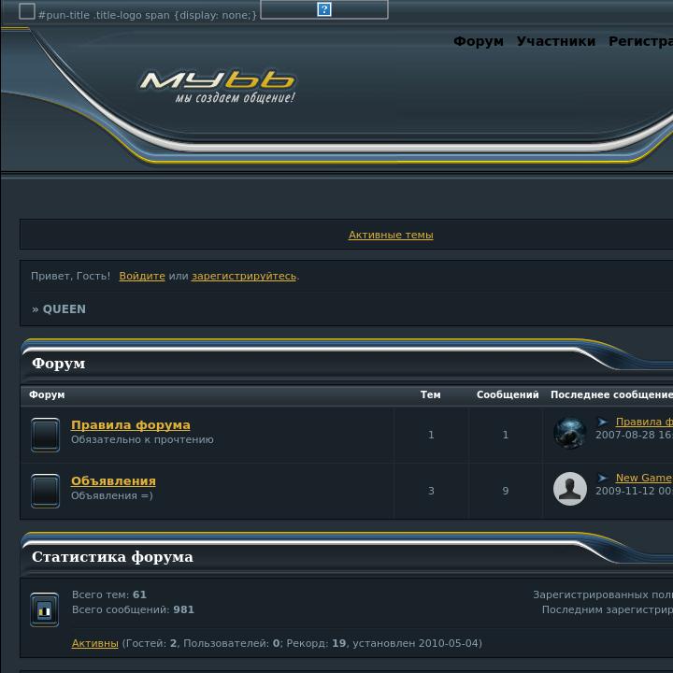Click the Тем column header
The width and height of the screenshot is (673, 673).
click(431, 394)
